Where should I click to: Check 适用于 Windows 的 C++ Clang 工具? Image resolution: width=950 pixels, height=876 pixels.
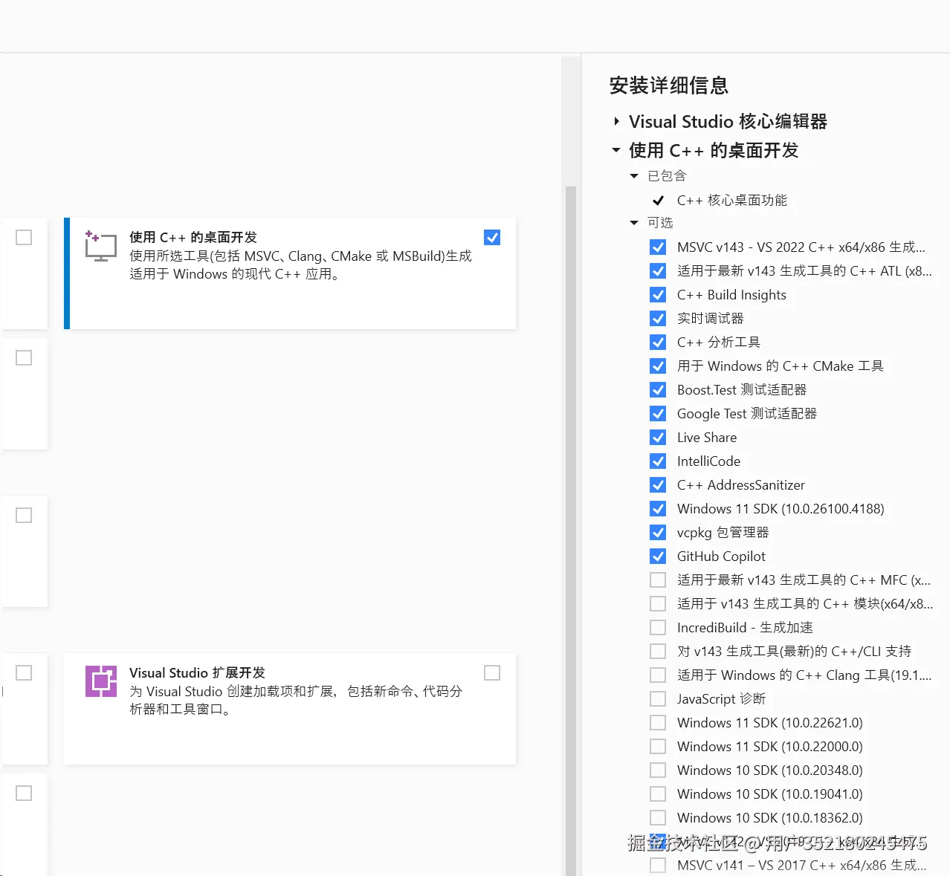coord(658,675)
